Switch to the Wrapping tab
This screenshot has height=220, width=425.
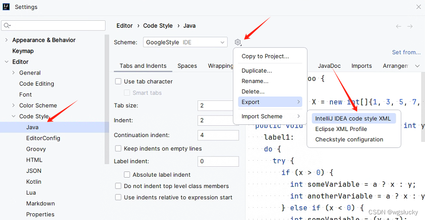(x=221, y=66)
